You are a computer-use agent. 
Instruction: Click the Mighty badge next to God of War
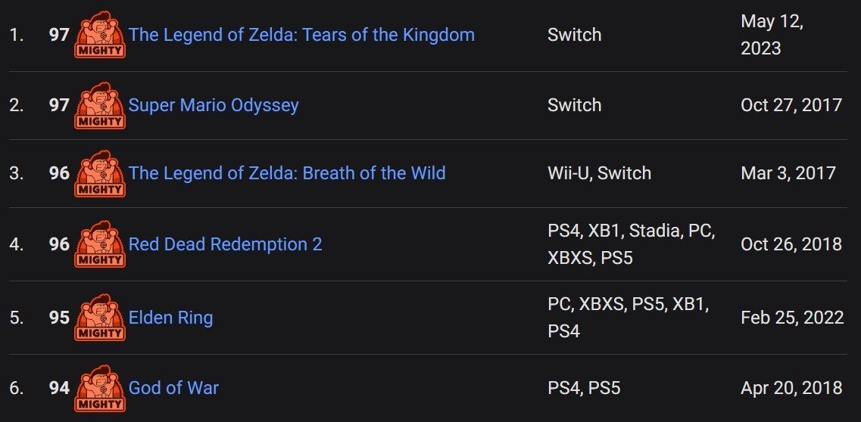pyautogui.click(x=100, y=388)
